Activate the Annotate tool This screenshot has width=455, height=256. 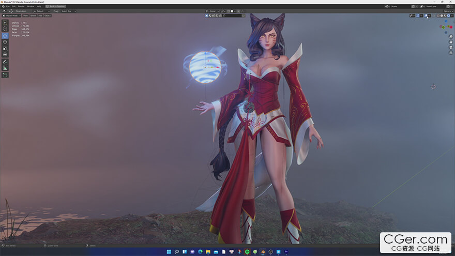[x=5, y=62]
